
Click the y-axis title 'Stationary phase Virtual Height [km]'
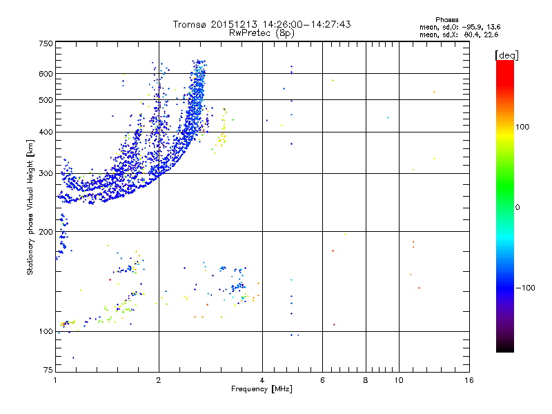pos(30,207)
